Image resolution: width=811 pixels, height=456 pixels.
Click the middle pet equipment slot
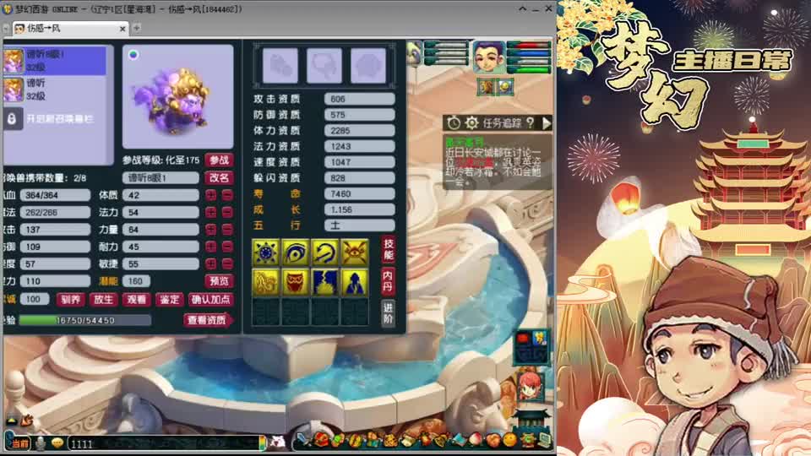tap(324, 66)
